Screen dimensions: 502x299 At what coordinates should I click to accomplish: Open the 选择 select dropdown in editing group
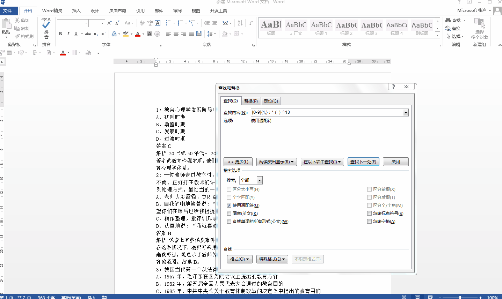[455, 36]
